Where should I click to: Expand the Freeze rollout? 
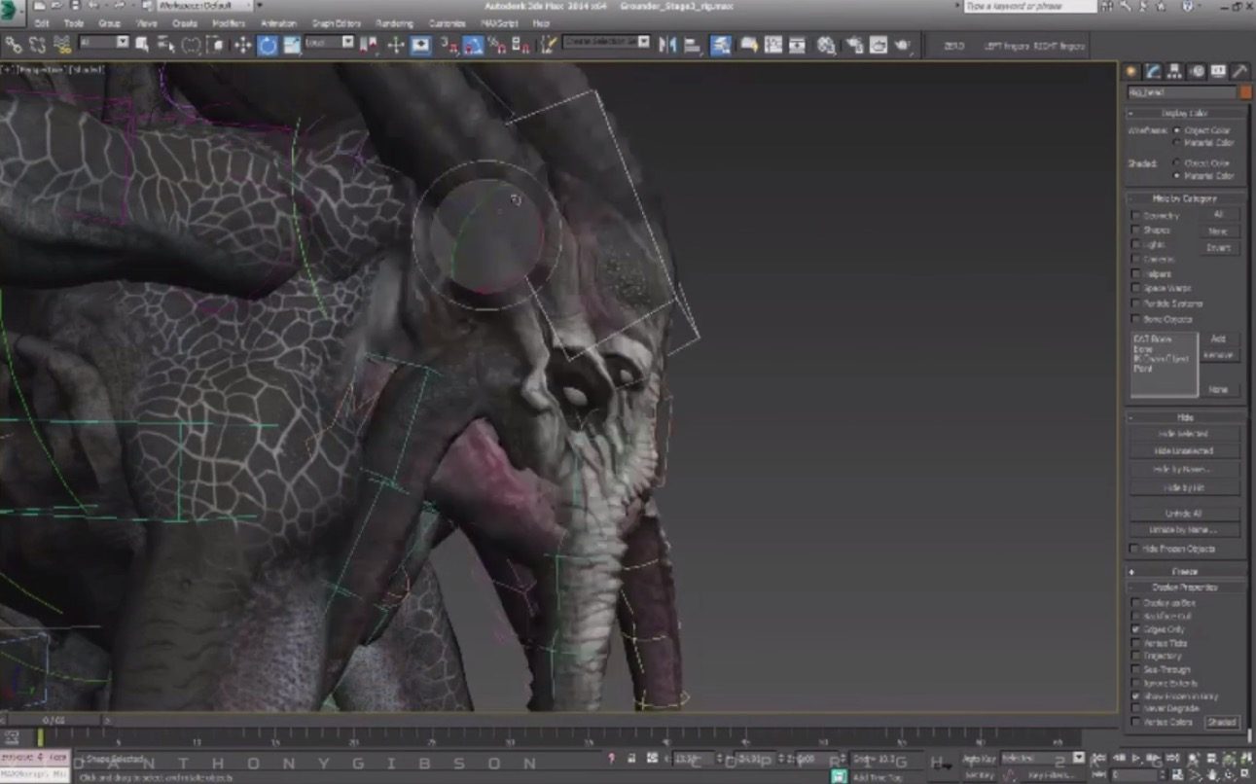point(1186,572)
